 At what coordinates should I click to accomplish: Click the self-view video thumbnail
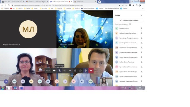pyautogui.click(x=104, y=81)
